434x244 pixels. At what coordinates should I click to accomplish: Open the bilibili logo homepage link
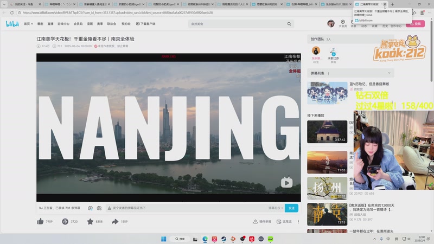12,24
